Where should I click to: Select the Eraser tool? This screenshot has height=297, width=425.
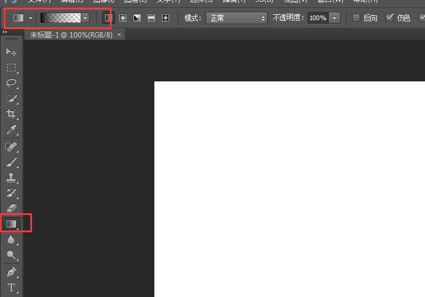(x=11, y=208)
